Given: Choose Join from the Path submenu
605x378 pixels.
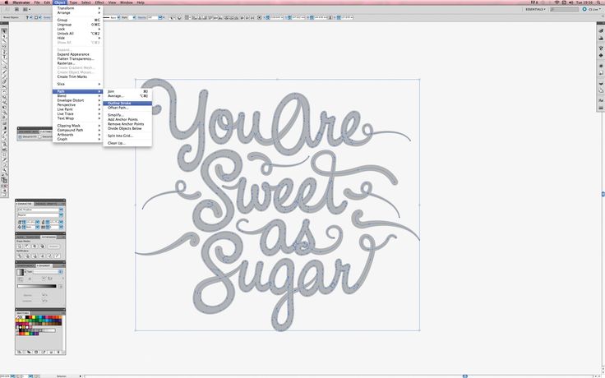Looking at the screenshot, I should 127,91.
